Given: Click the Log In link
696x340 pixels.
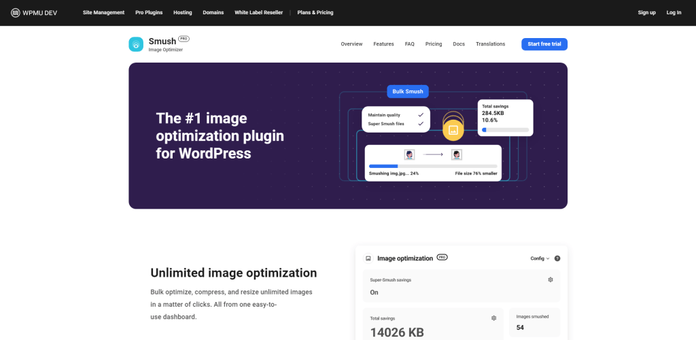Looking at the screenshot, I should click(674, 12).
